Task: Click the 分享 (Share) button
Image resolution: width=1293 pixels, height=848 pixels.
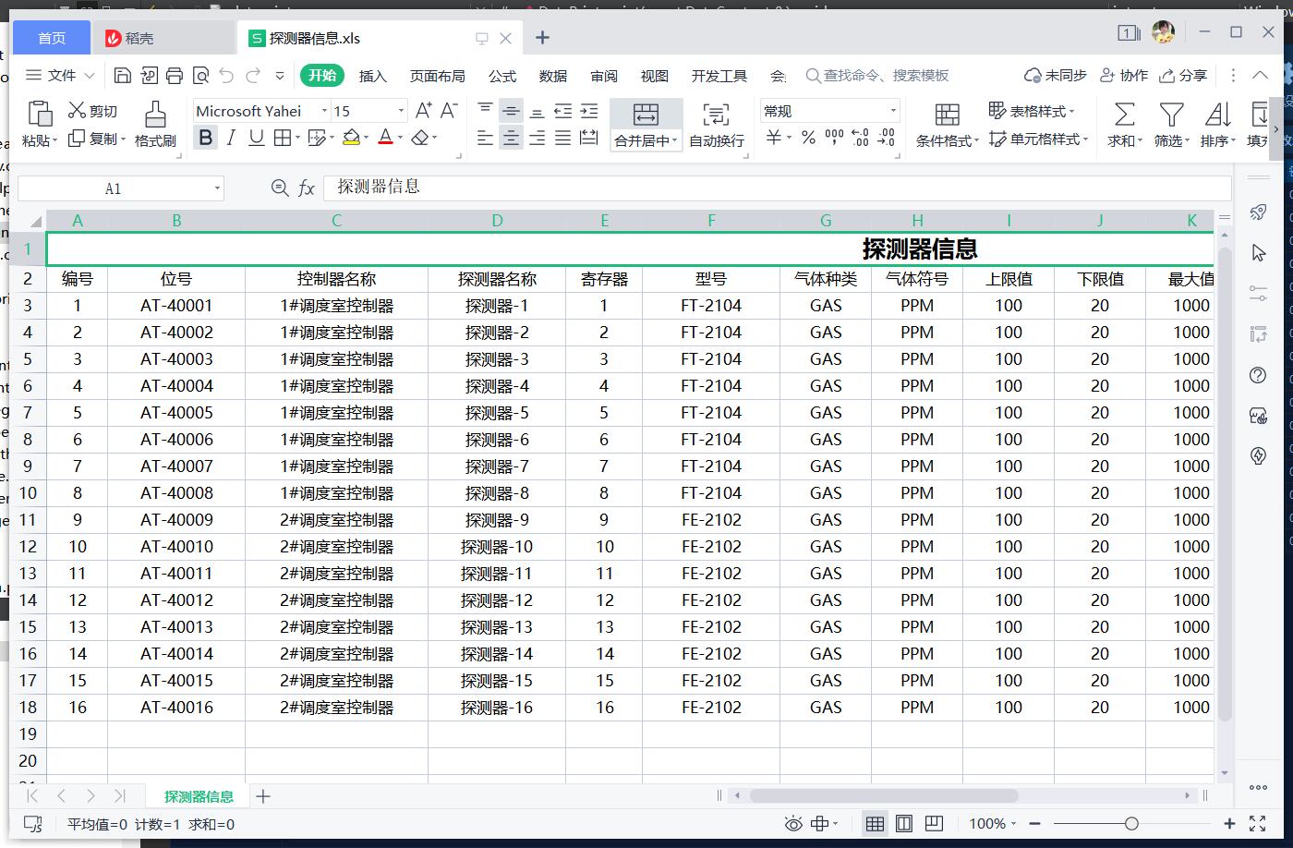Action: (1183, 76)
